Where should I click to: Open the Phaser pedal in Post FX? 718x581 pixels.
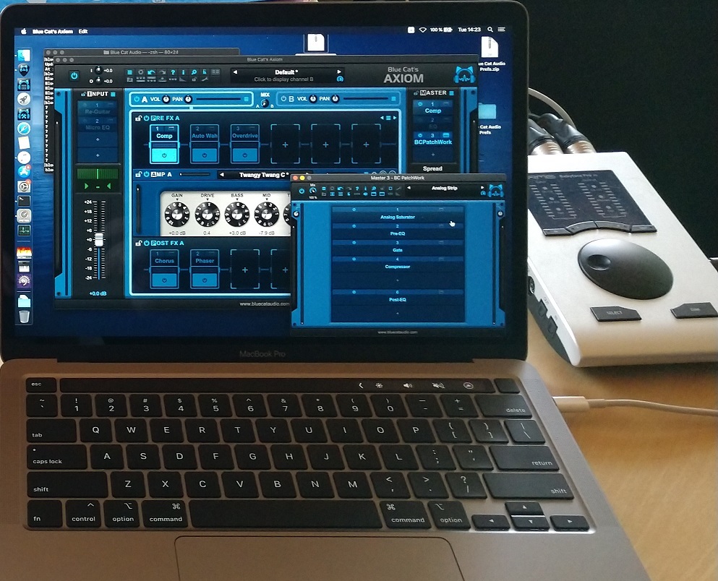[x=205, y=269]
